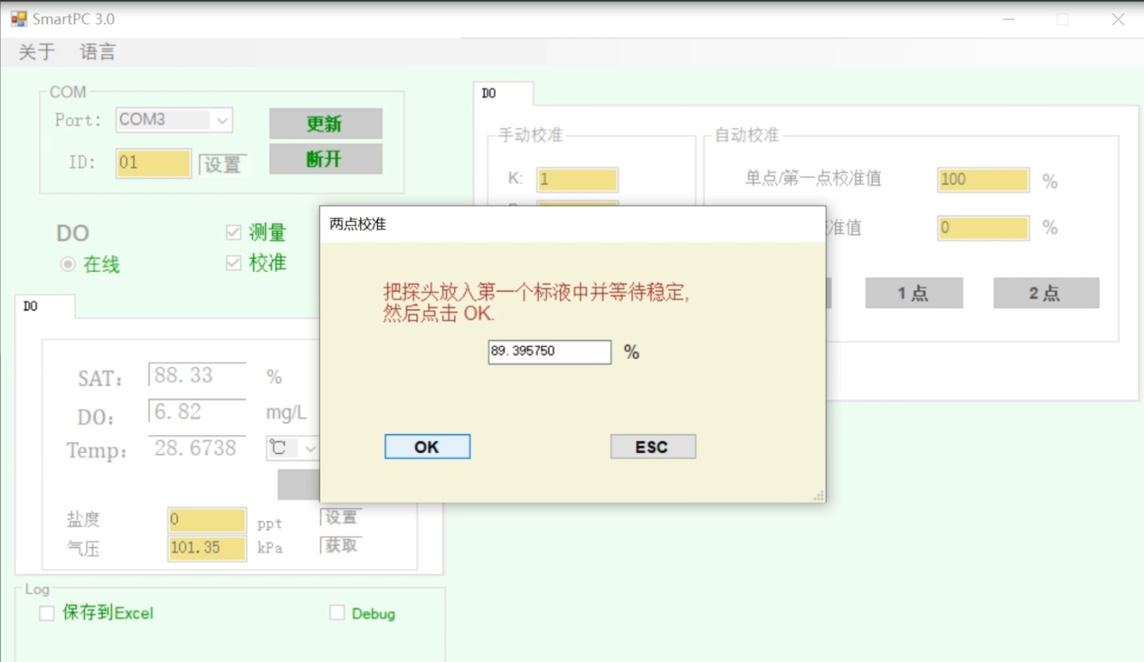Click the 气压 field showing 101.35
This screenshot has width=1144, height=662.
click(207, 548)
